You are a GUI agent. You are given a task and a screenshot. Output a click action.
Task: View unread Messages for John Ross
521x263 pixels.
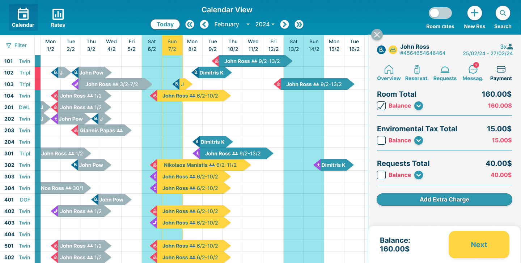[x=473, y=73]
